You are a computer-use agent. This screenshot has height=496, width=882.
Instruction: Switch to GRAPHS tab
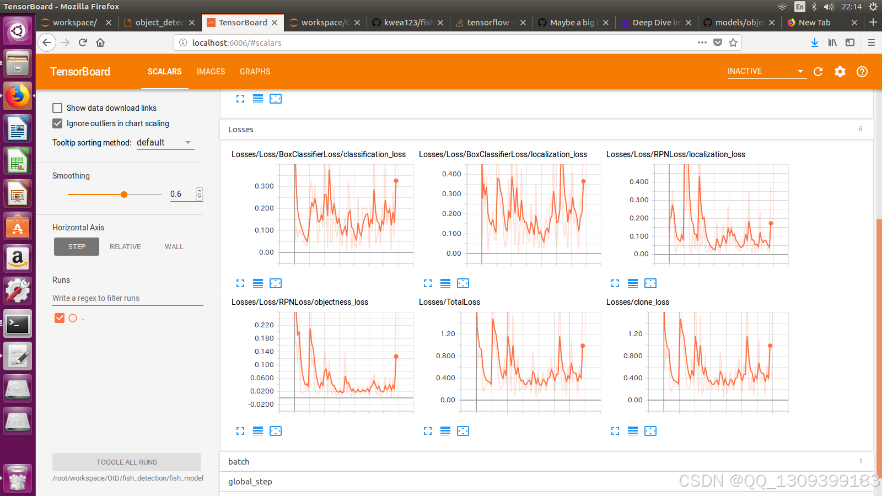coord(255,72)
